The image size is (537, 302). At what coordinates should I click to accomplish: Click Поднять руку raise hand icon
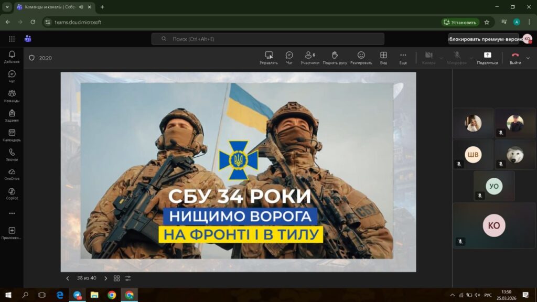pos(335,57)
